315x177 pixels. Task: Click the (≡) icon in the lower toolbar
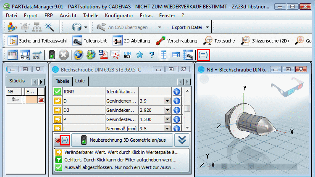point(203,55)
